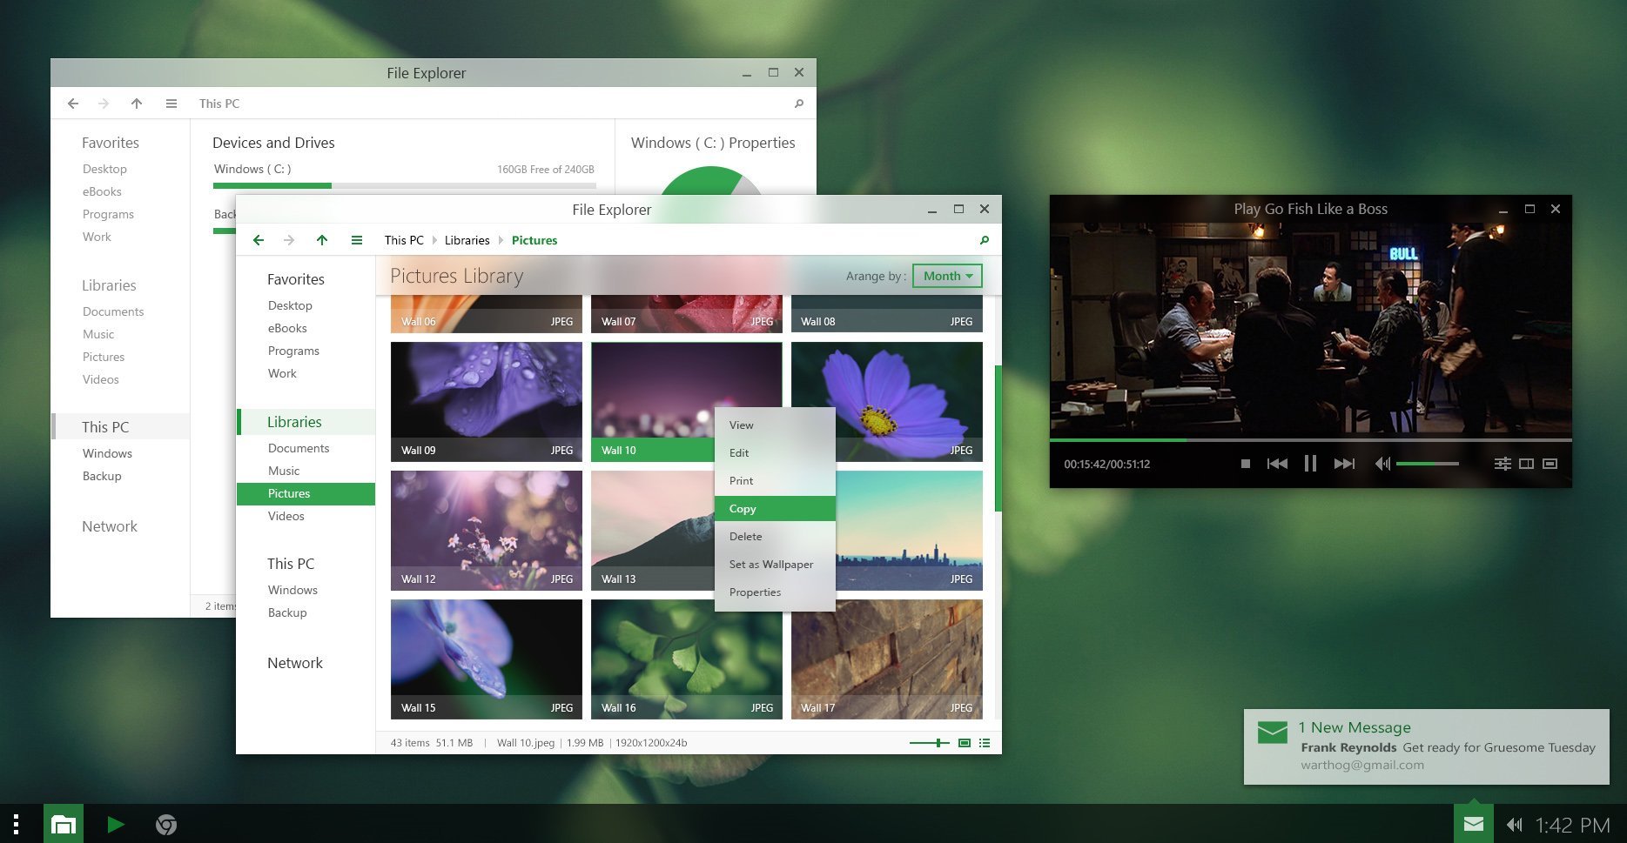Viewport: 1627px width, 843px height.
Task: Stop video playback
Action: tap(1246, 464)
